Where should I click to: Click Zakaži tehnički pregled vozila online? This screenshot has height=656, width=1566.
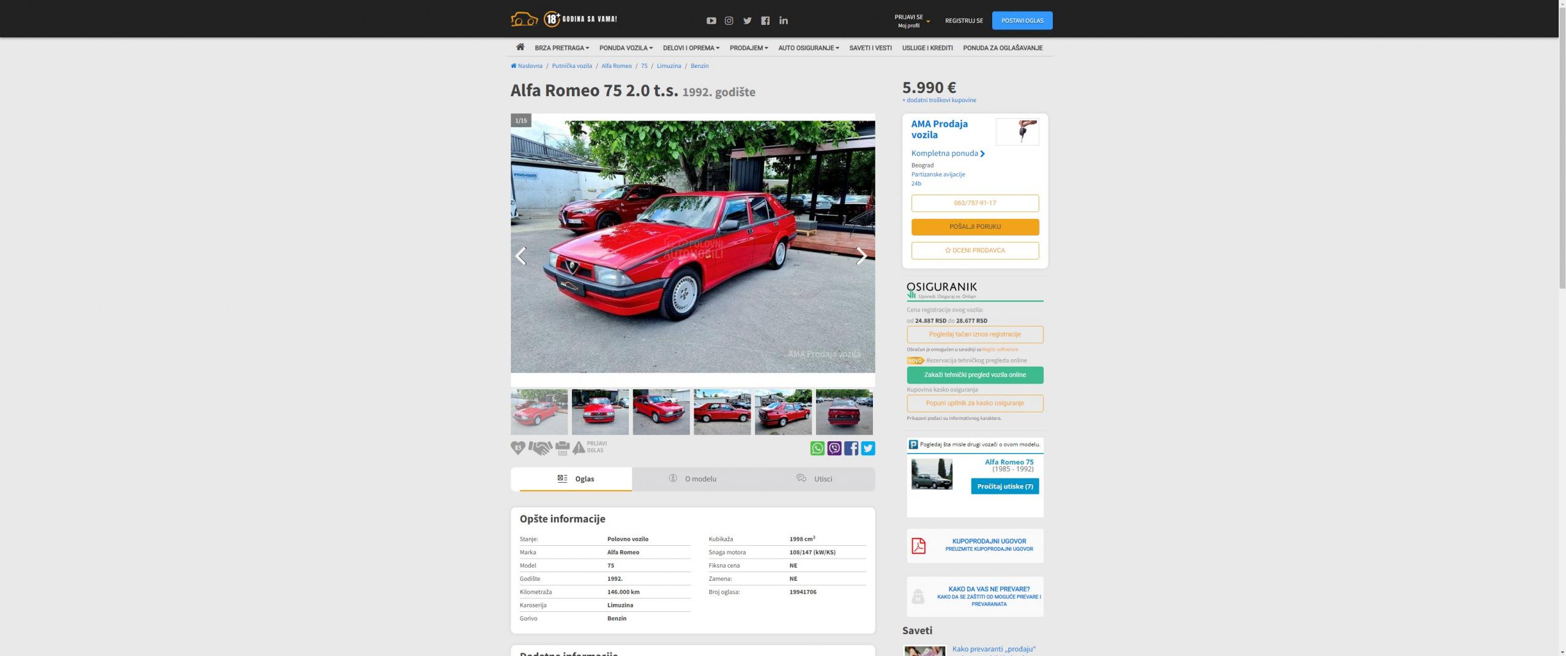(975, 375)
